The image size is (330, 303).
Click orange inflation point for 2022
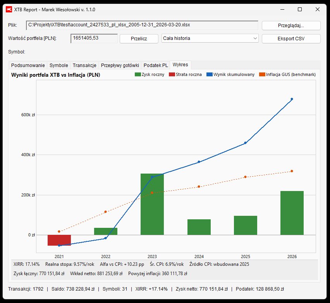coord(105,212)
